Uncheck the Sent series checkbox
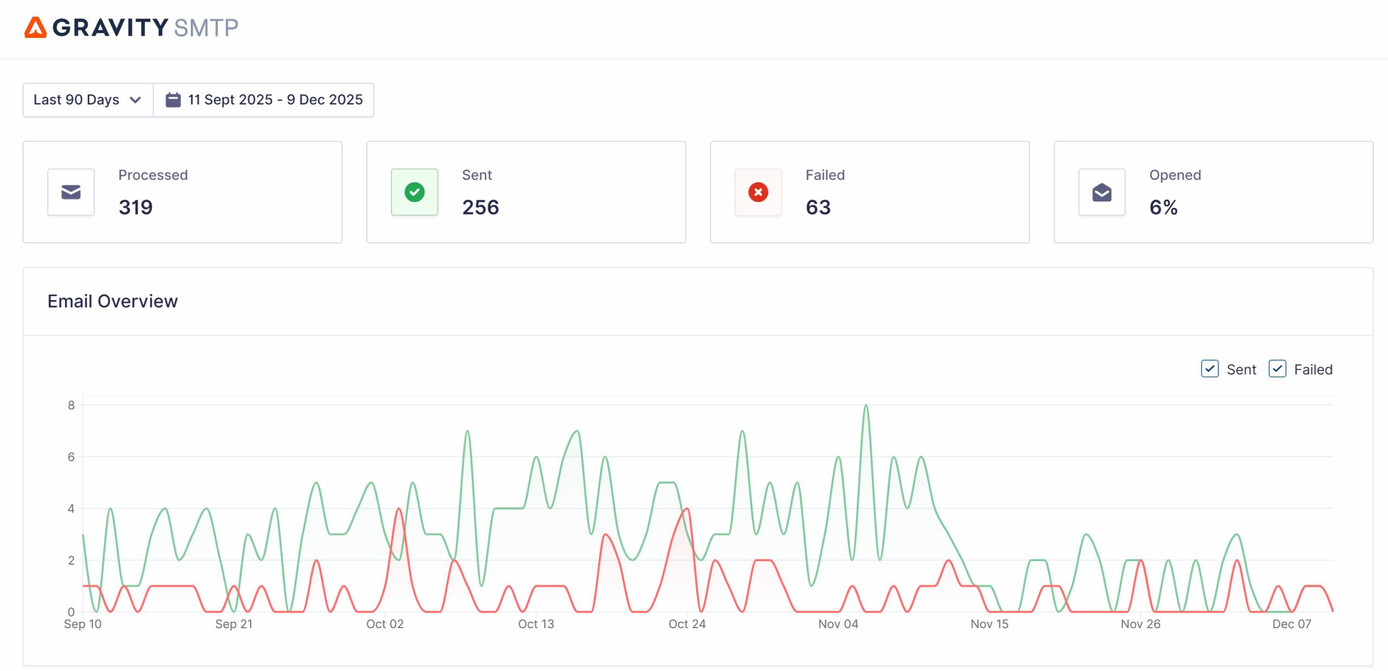The image size is (1388, 671). (x=1210, y=369)
